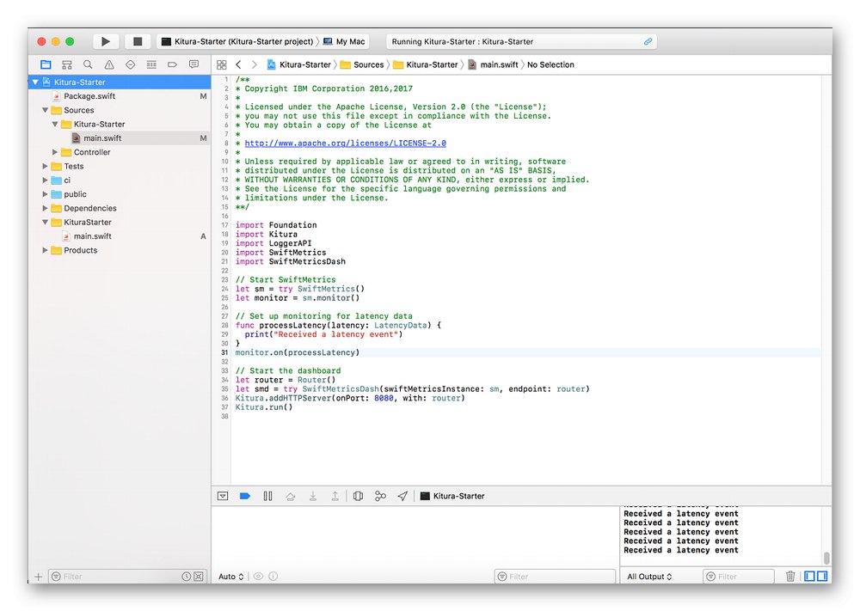
Task: Open the memory graph debugger
Action: 380,496
